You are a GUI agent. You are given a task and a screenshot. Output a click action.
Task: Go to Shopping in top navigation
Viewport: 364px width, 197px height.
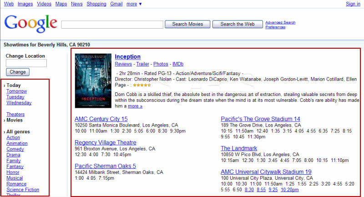[96, 4]
